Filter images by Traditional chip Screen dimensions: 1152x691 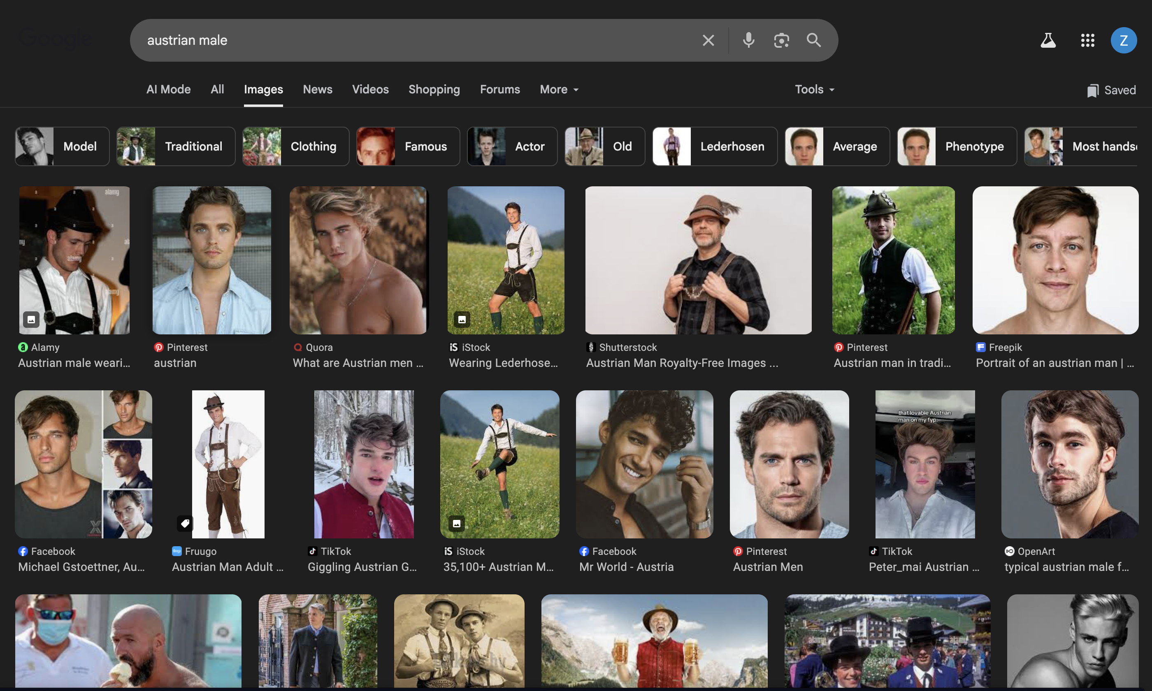pyautogui.click(x=176, y=146)
